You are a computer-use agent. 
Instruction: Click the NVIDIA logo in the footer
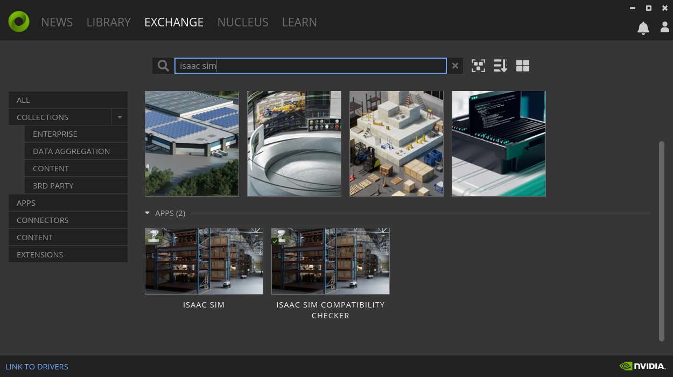642,366
